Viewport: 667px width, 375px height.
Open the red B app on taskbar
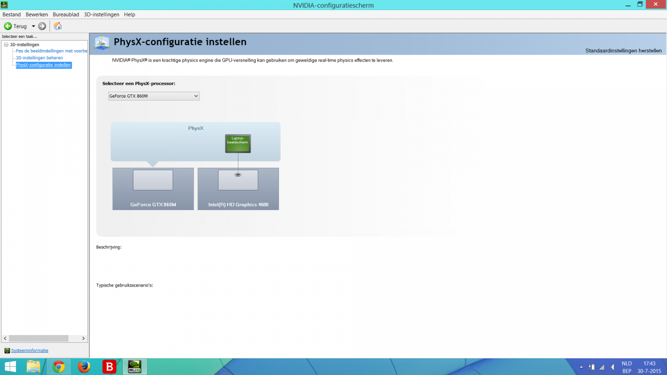109,367
